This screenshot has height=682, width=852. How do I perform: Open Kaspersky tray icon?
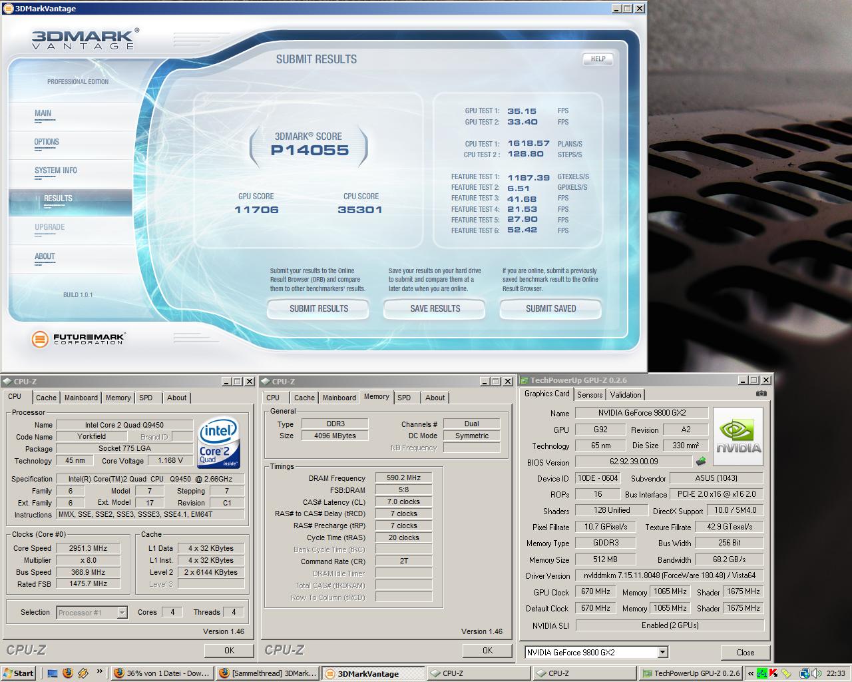(x=774, y=673)
